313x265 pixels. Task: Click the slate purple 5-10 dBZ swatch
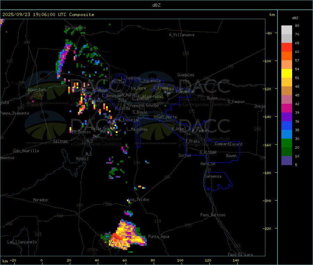tap(287, 161)
